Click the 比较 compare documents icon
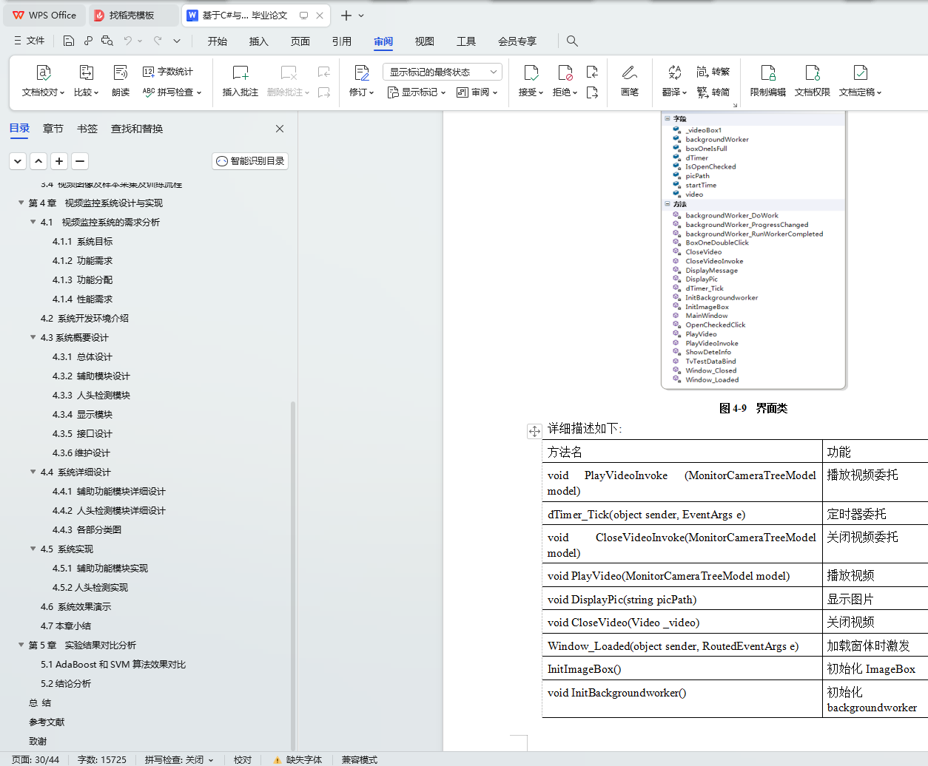The height and width of the screenshot is (766, 928). pyautogui.click(x=86, y=72)
